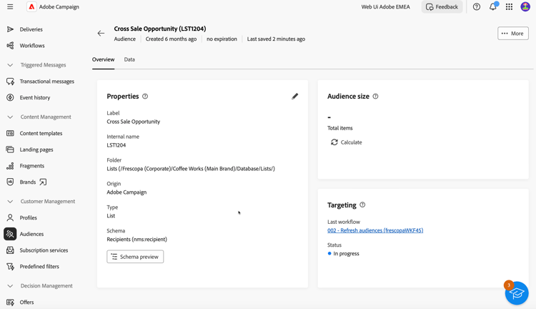Select the Overview tab

click(103, 59)
